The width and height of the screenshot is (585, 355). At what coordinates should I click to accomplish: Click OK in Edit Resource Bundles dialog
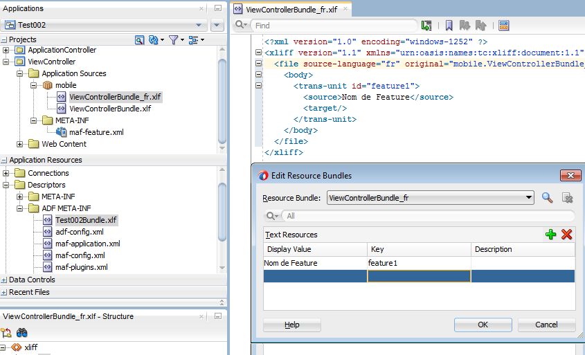(x=483, y=325)
